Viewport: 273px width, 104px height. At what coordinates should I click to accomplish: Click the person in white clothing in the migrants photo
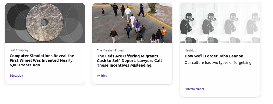[133, 21]
